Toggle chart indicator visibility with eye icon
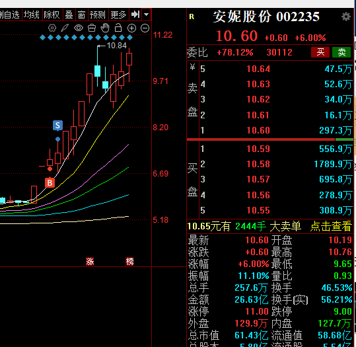The image size is (356, 347). tap(79, 28)
